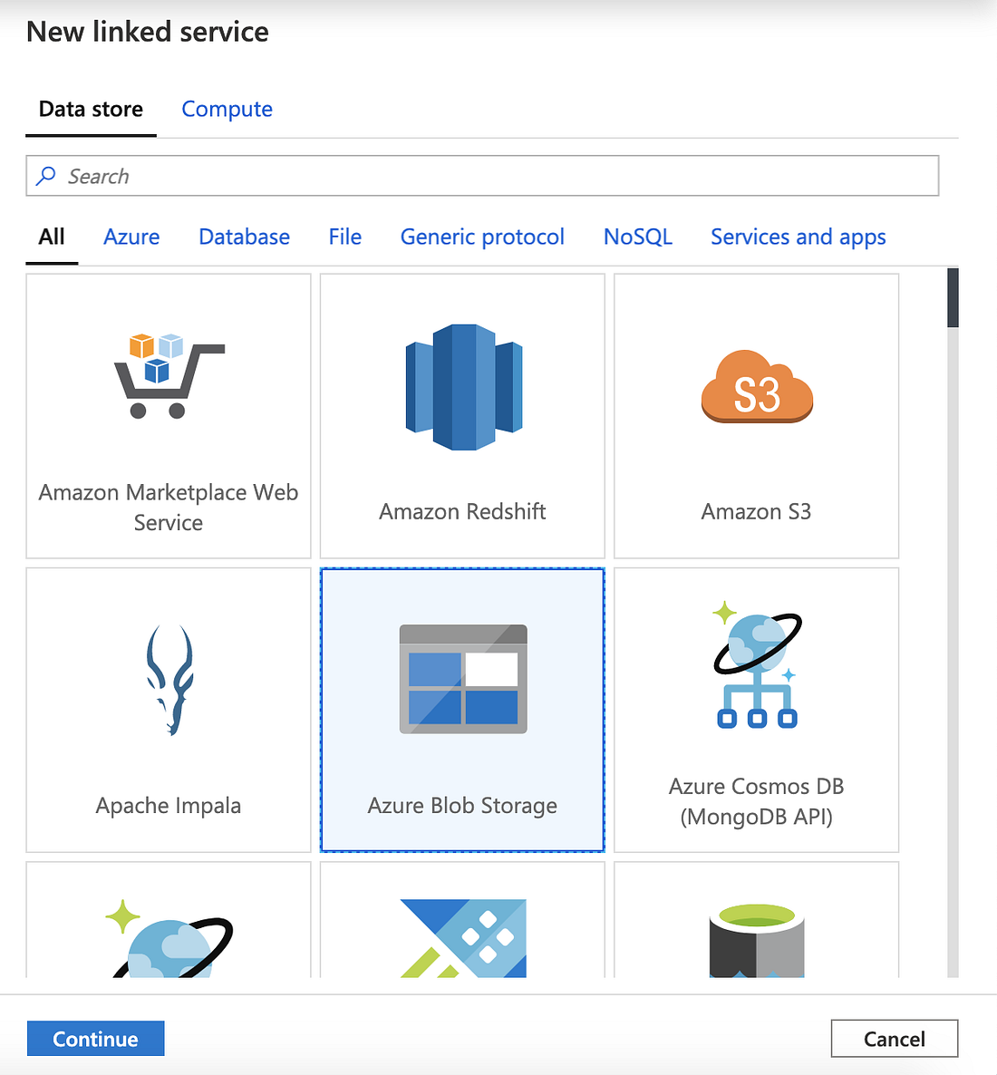Click the Continue button
Viewport: 997px width, 1075px height.
95,1038
